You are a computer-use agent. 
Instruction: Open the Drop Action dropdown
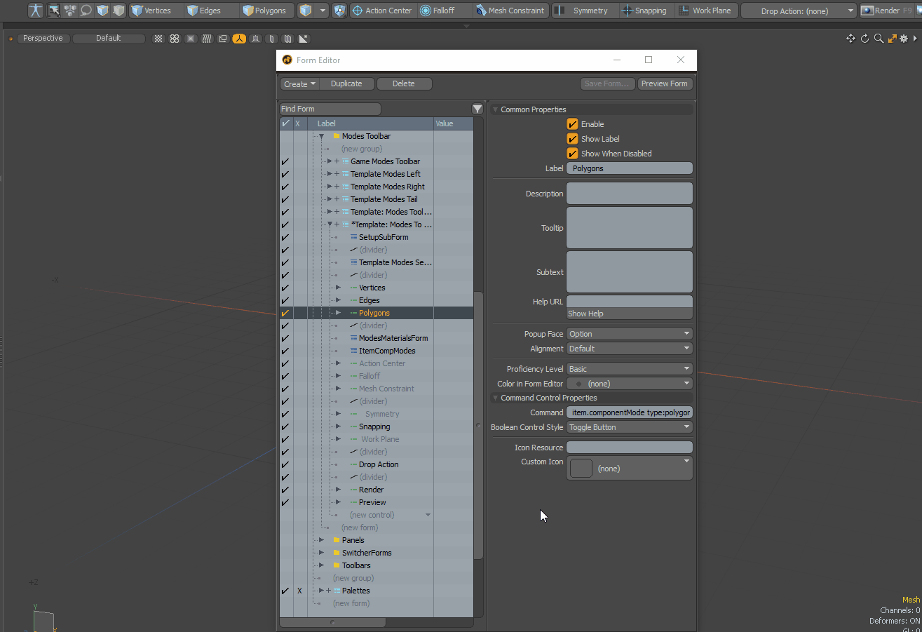pyautogui.click(x=799, y=11)
